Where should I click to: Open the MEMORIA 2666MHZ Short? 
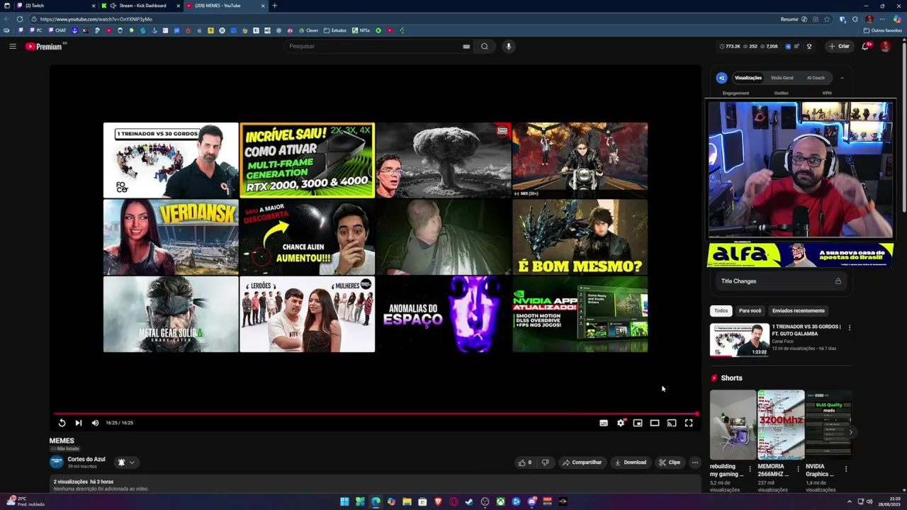(x=781, y=424)
